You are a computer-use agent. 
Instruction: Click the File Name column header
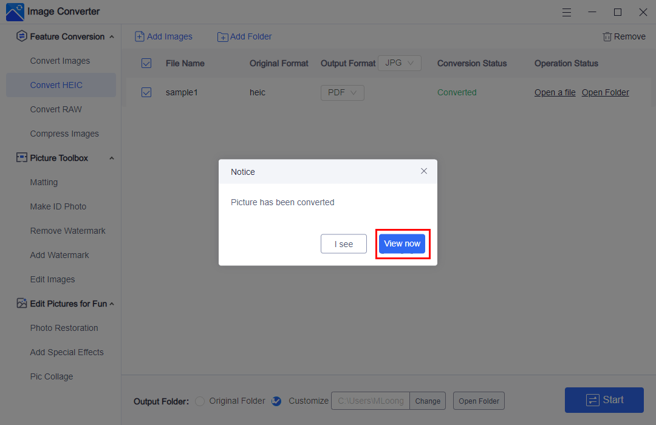[x=185, y=63]
